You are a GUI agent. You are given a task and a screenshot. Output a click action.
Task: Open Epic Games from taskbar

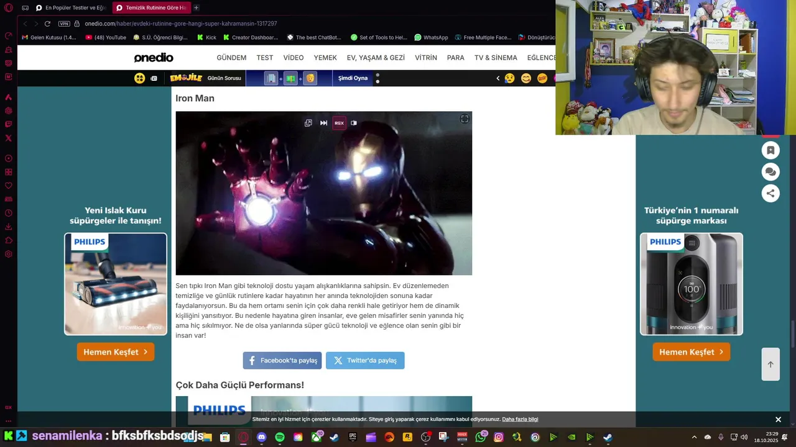(x=353, y=437)
